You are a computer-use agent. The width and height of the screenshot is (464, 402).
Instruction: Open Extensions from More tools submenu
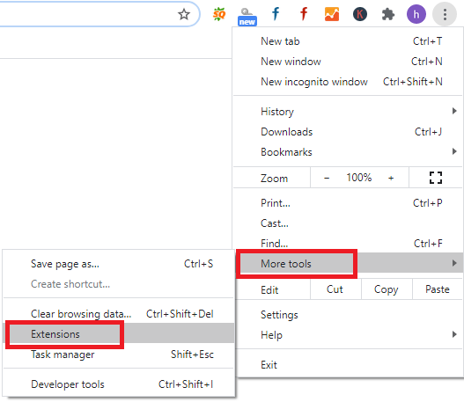tap(118, 333)
